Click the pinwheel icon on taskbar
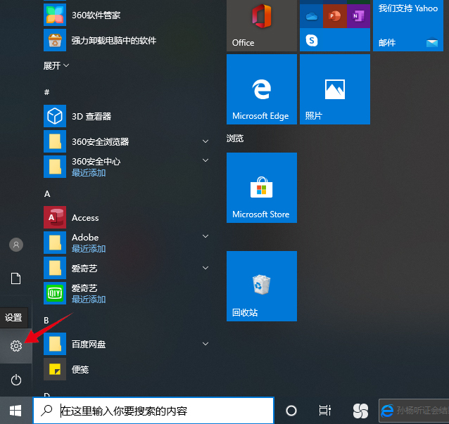 pyautogui.click(x=360, y=411)
